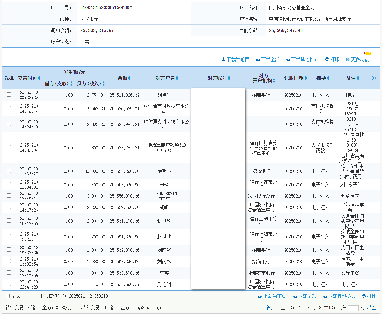Click account name 四川省索玛慈善基金会

point(292,7)
